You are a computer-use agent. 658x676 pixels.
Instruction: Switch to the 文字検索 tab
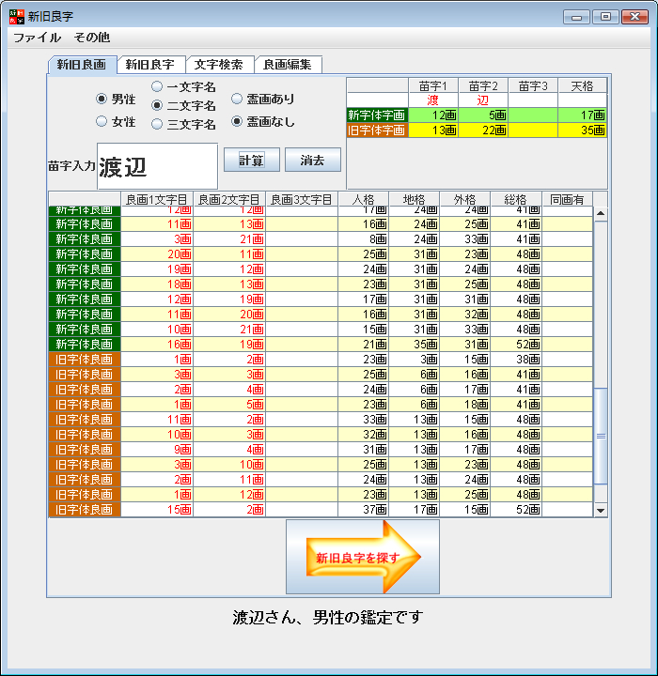click(x=219, y=65)
